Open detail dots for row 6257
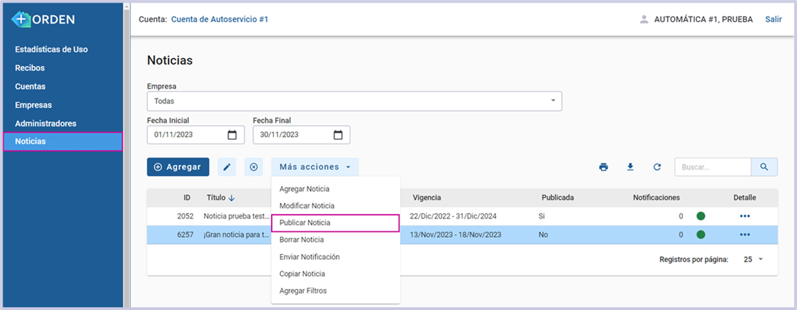Viewport: 797px width, 310px height. coord(745,235)
